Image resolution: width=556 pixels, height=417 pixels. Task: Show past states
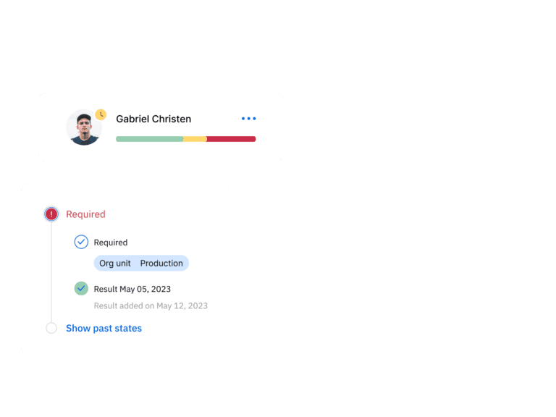104,329
